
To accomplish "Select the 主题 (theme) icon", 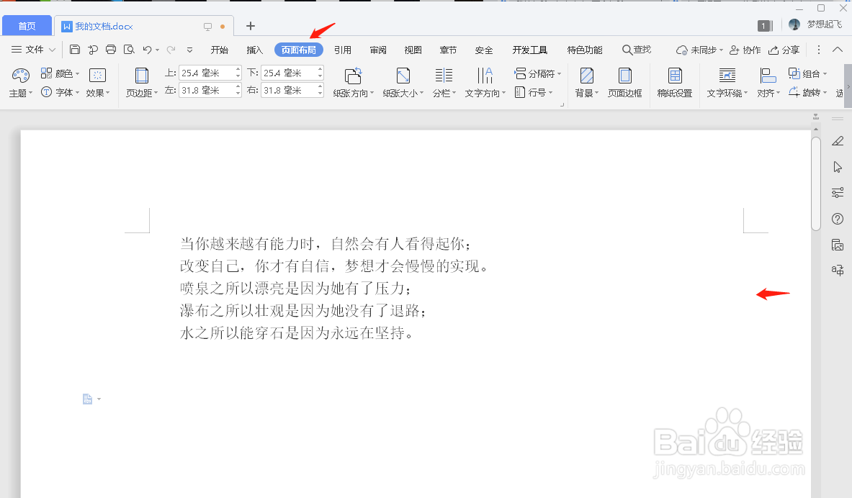I will pyautogui.click(x=19, y=81).
